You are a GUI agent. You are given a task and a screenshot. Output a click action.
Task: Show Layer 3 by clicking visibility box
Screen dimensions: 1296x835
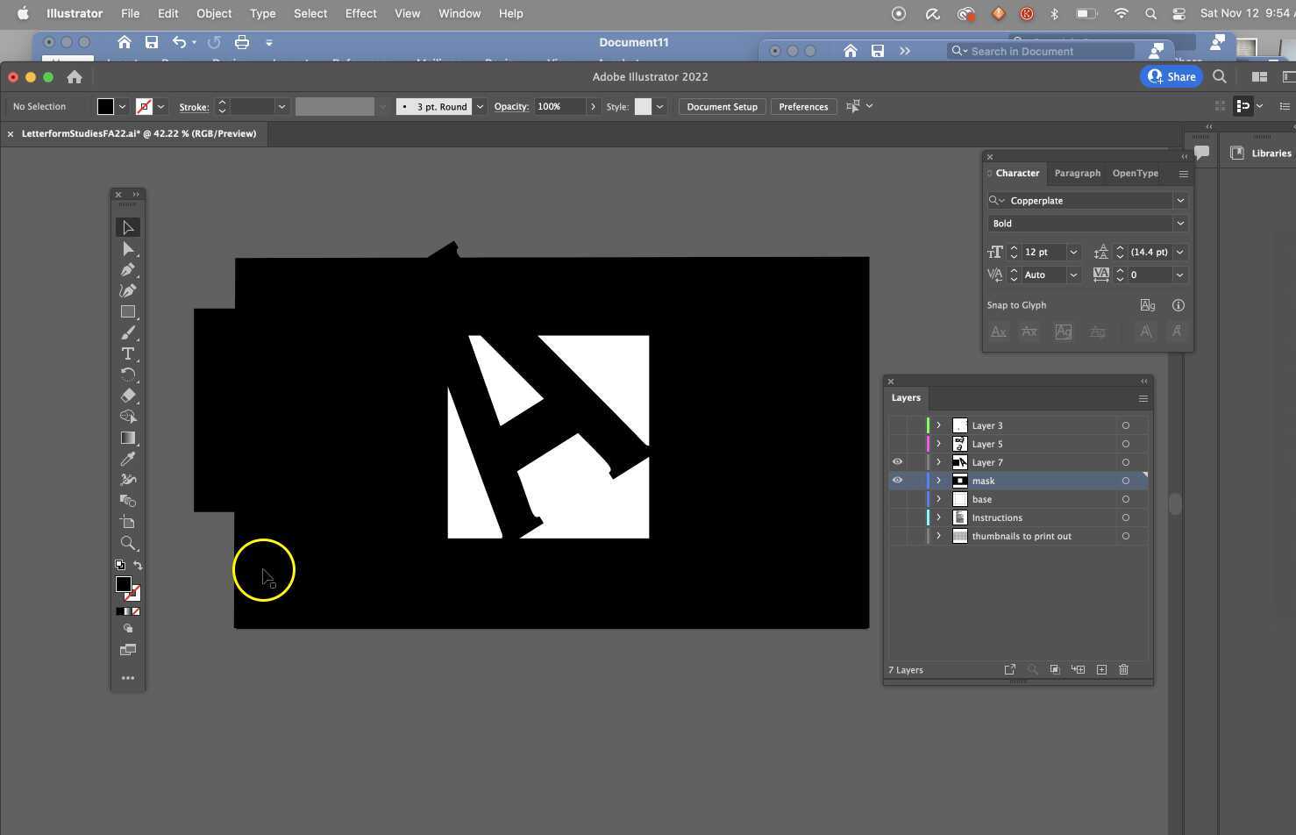[x=897, y=425]
